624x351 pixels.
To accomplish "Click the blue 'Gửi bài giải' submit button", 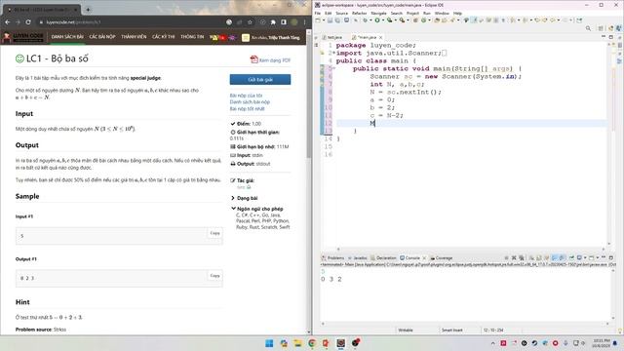I will tap(260, 80).
